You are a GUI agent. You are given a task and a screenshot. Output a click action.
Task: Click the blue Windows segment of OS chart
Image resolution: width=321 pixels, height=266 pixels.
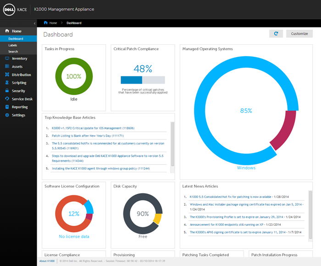coord(199,111)
